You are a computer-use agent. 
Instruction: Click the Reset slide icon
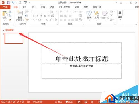(x=26, y=16)
